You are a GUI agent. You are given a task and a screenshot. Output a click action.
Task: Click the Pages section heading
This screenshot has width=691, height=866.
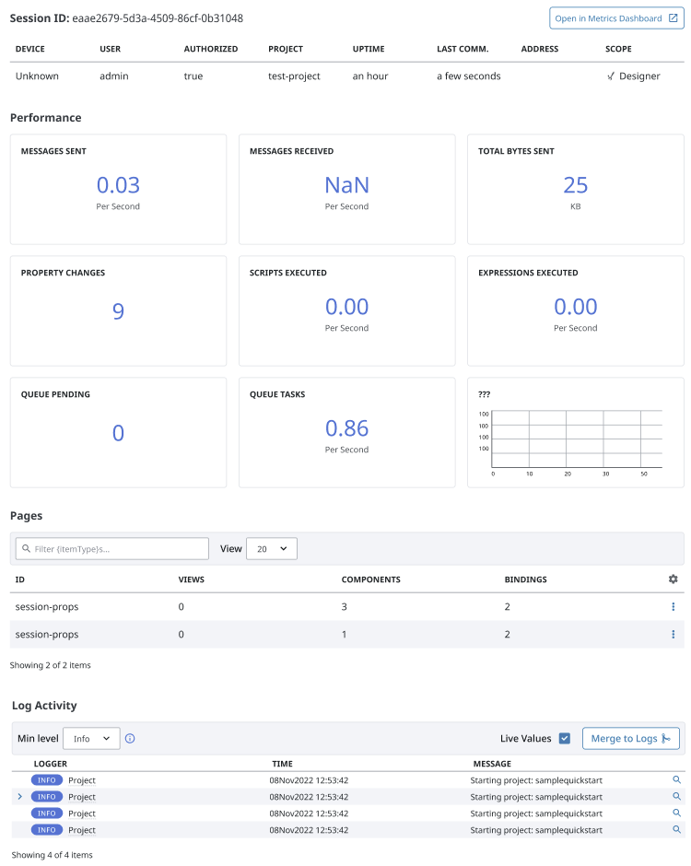point(26,515)
